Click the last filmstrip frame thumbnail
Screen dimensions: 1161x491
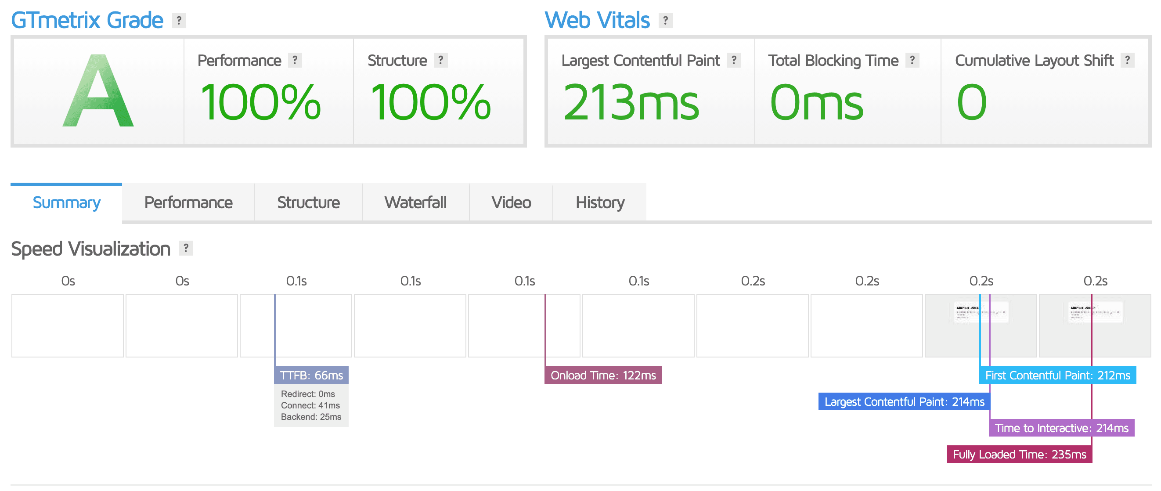click(1095, 325)
